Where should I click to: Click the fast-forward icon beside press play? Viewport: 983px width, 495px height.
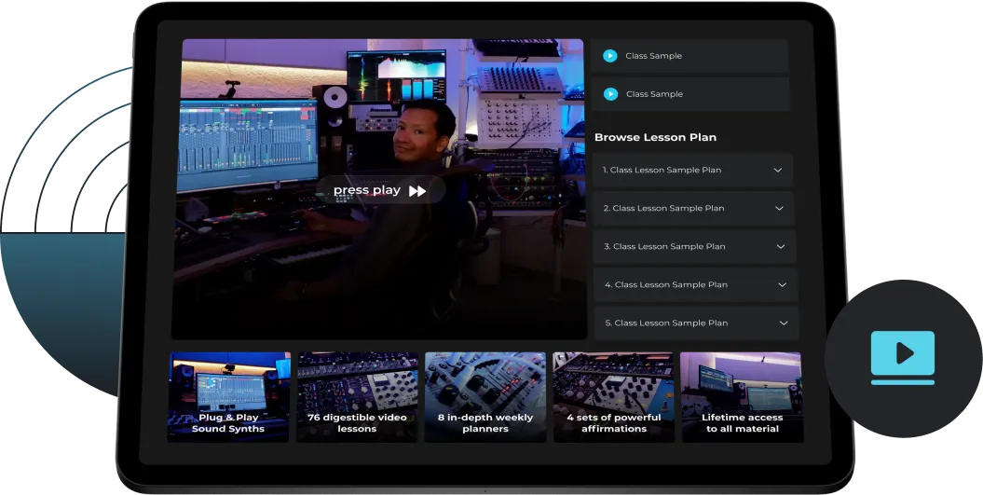418,191
